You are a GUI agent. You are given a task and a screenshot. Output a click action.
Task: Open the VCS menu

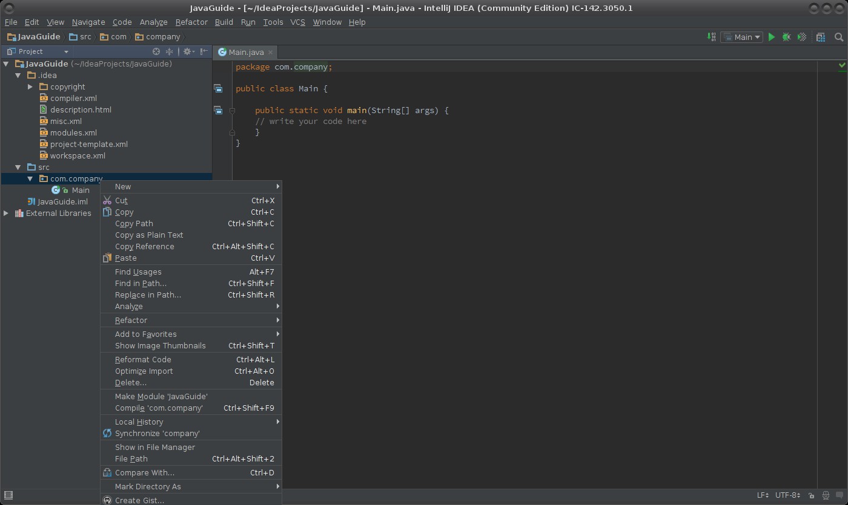click(x=297, y=22)
